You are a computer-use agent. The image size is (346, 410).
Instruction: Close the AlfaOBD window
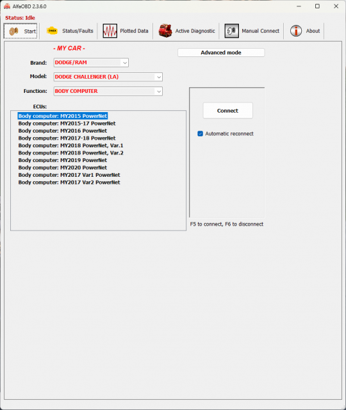336,6
